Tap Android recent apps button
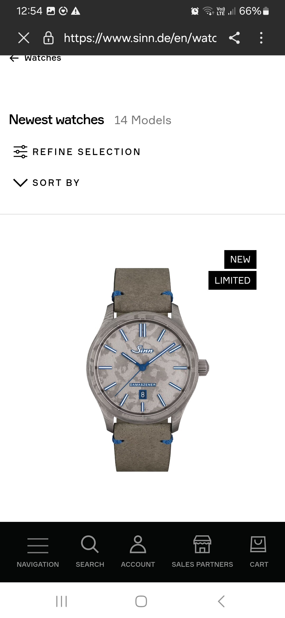Screen dimensions: 285x618 (61, 601)
